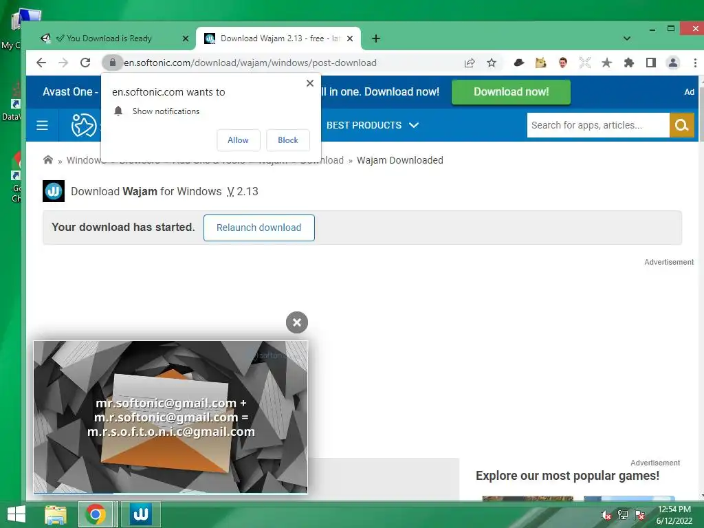Go back using the browser back arrow
This screenshot has height=528, width=704.
click(41, 63)
